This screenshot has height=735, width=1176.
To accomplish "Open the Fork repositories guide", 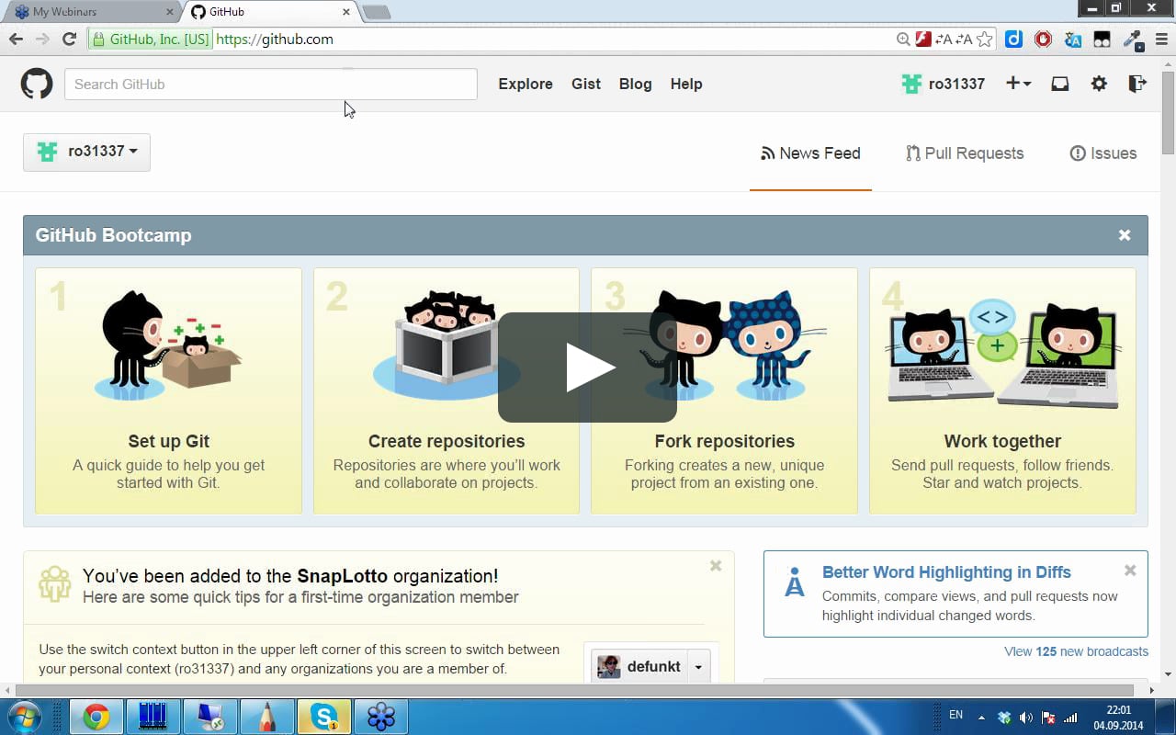I will (x=724, y=390).
